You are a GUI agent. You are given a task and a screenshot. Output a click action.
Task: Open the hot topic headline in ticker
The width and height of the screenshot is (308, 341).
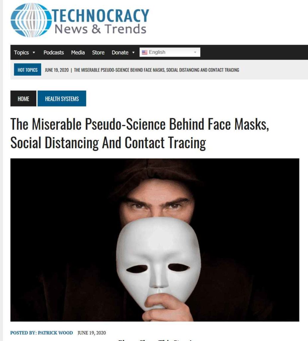coord(156,70)
